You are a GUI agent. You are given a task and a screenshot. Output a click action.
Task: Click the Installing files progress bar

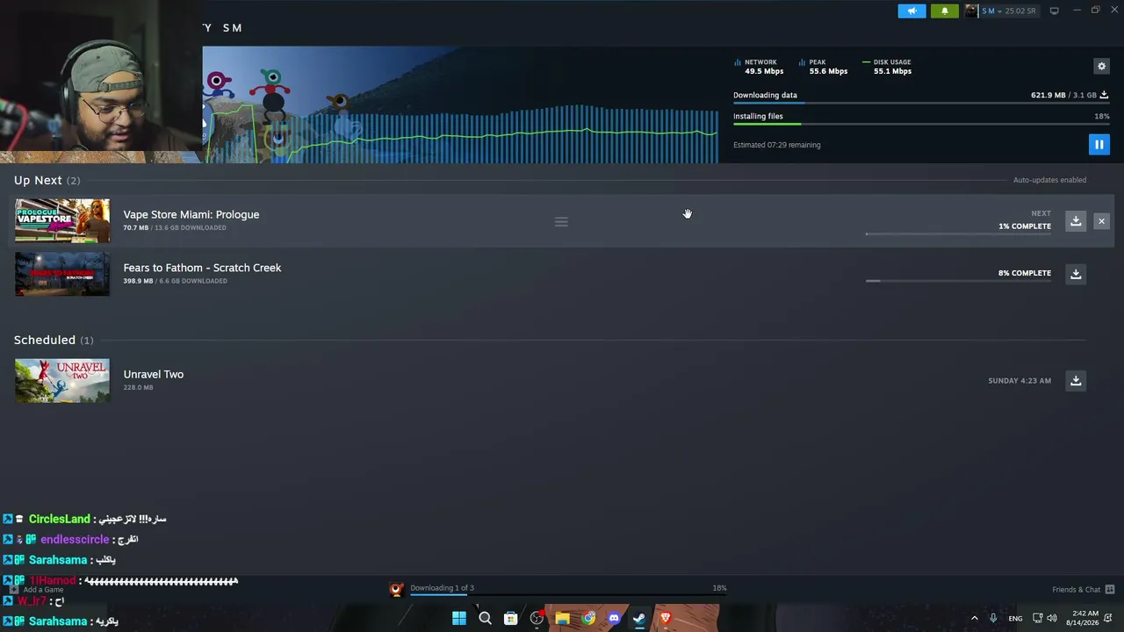click(x=920, y=124)
